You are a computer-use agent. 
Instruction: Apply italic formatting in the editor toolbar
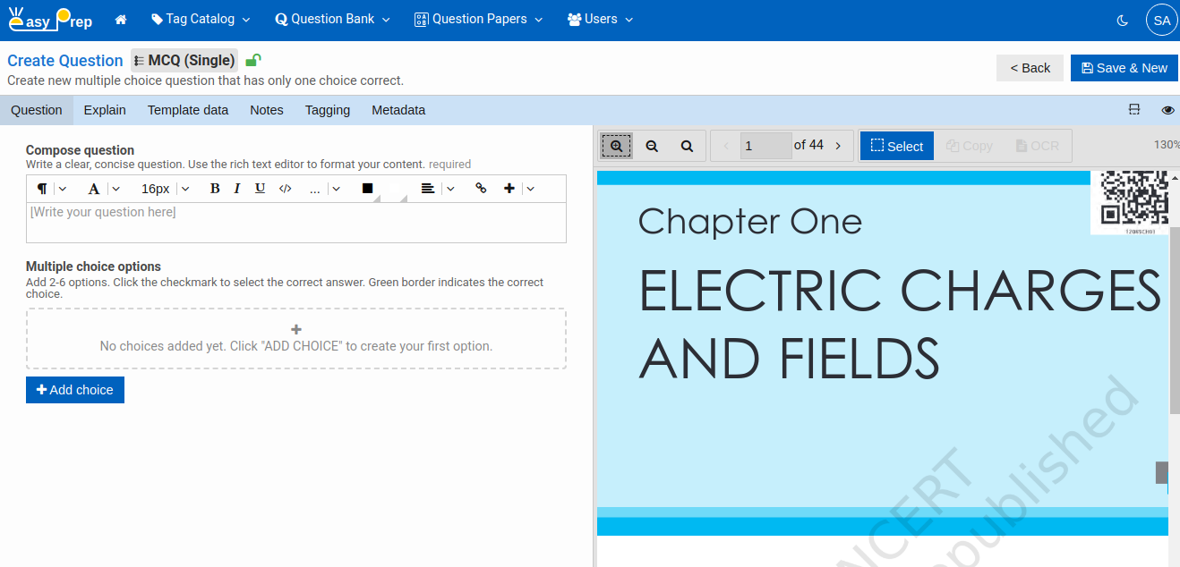coord(236,189)
